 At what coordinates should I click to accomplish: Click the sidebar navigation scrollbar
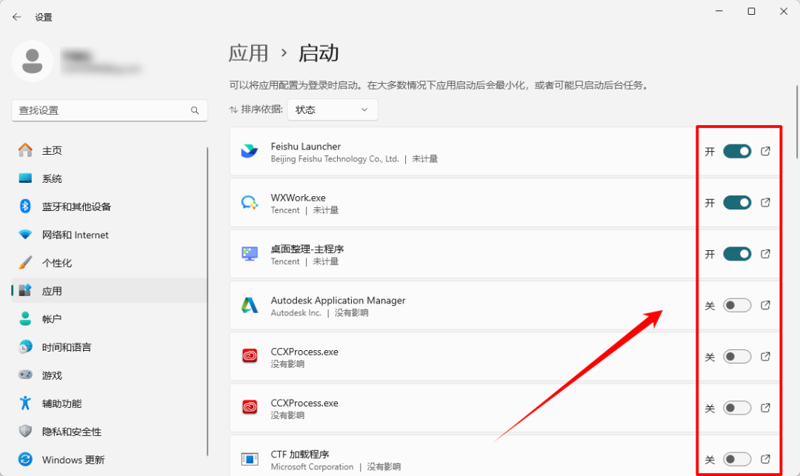(207, 301)
